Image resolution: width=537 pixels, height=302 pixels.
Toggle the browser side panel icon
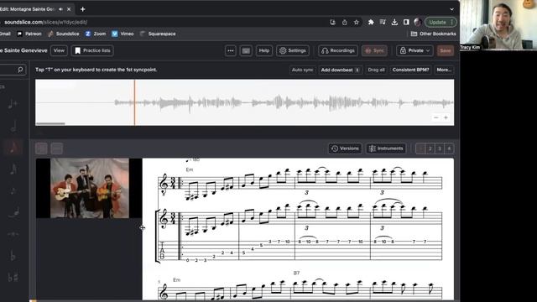tap(406, 23)
